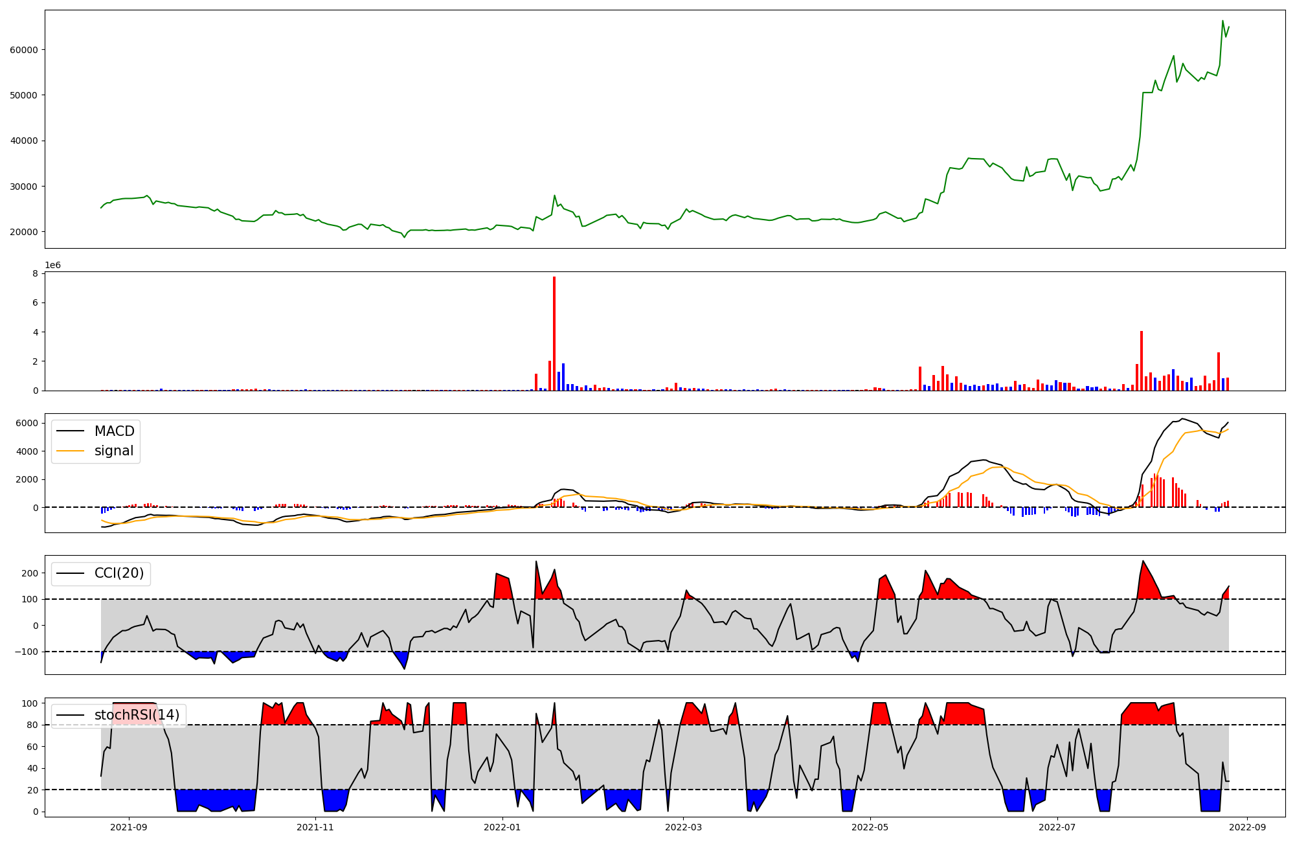Click the 2022-09 date tick label
The height and width of the screenshot is (842, 1295).
(x=1246, y=827)
